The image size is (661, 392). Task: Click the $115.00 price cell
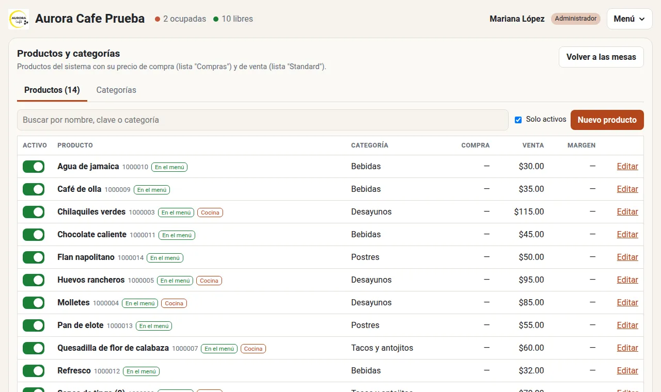pyautogui.click(x=529, y=212)
